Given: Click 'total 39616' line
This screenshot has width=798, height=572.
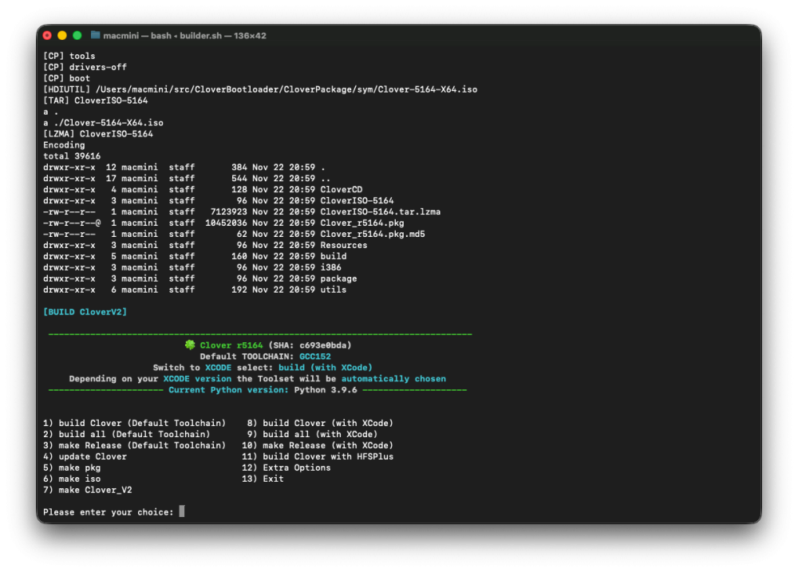Looking at the screenshot, I should point(72,156).
